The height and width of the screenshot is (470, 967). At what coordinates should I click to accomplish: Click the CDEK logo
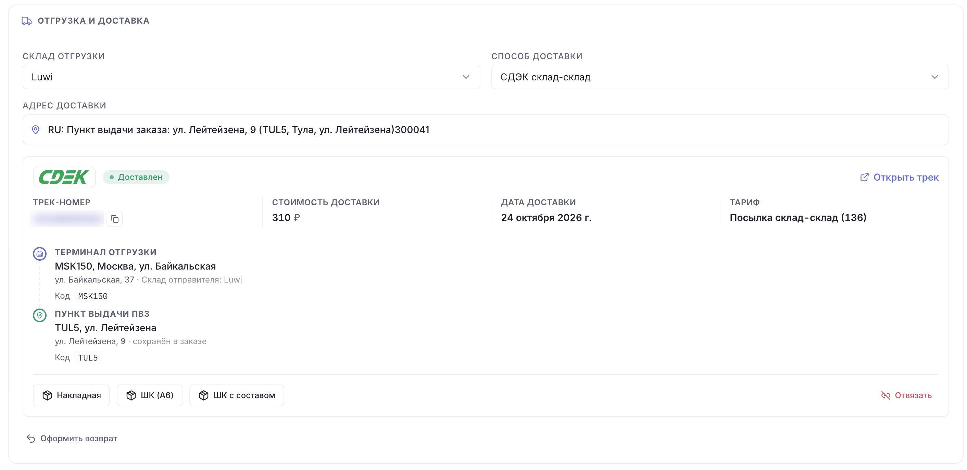point(64,177)
